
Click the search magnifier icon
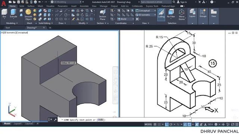[x=174, y=2]
